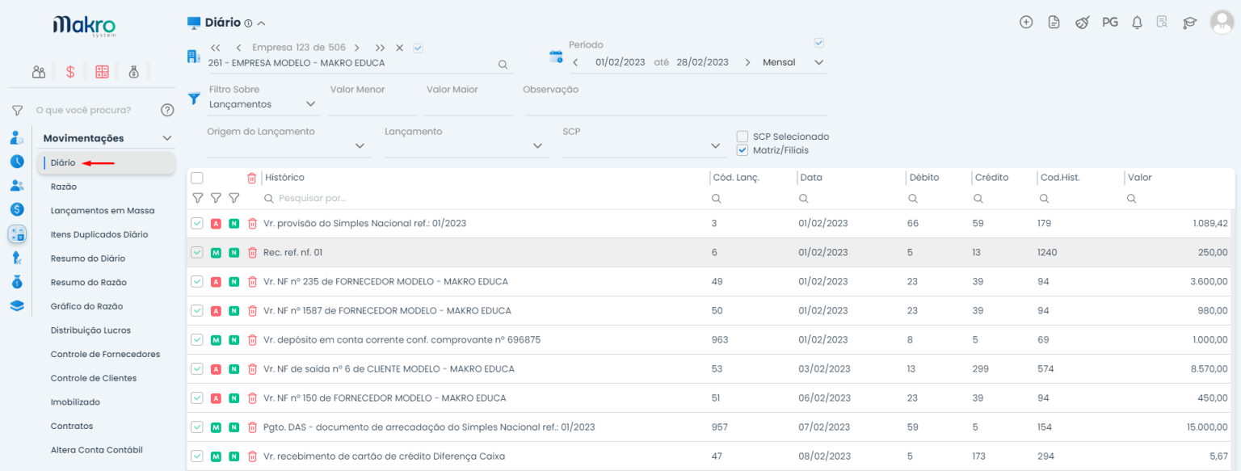Screen dimensions: 1241x471
Task: Go to next company with right arrow
Action: click(x=356, y=48)
